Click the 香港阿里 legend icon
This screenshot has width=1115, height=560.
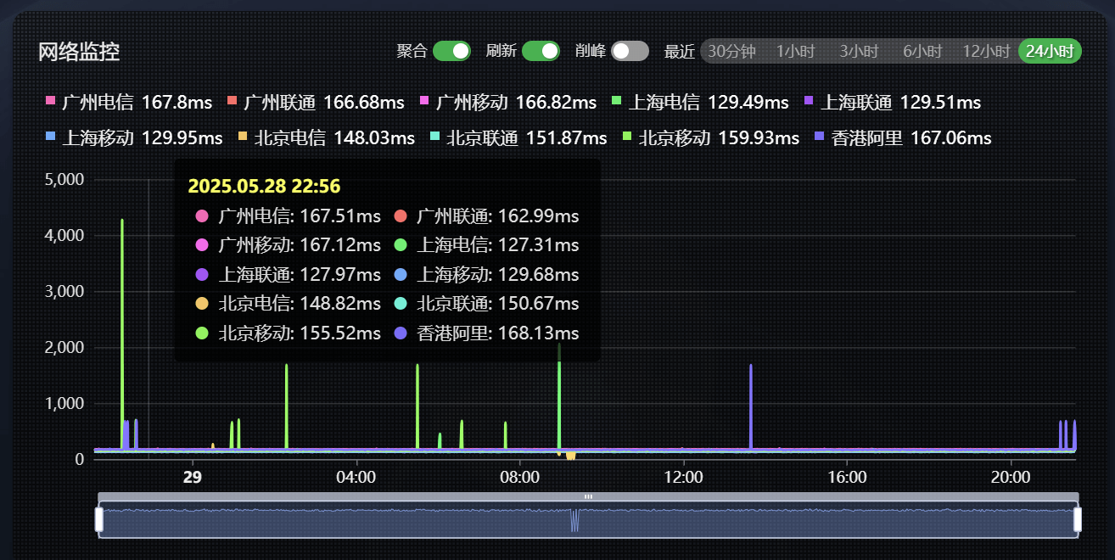tap(819, 137)
